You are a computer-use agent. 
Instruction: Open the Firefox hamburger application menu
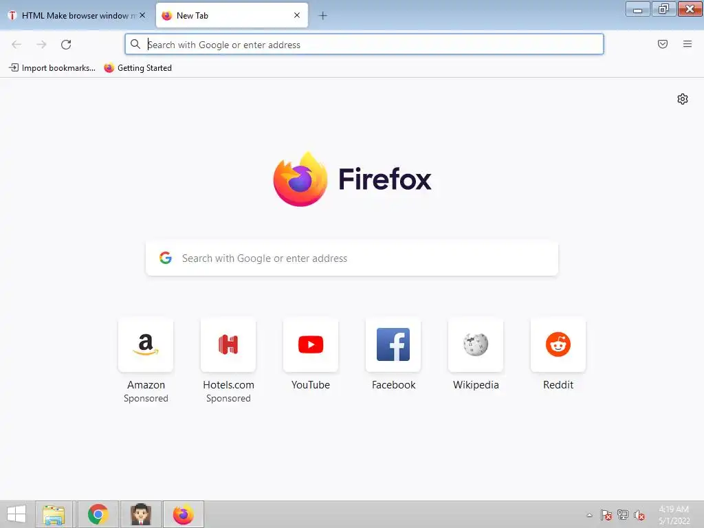click(x=687, y=44)
